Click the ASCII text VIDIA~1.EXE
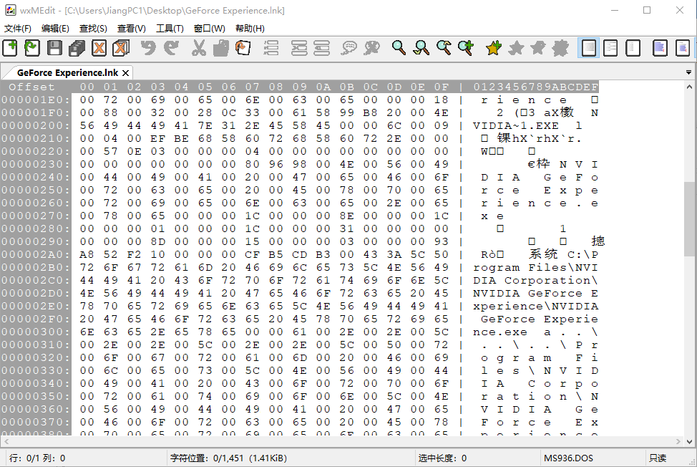This screenshot has height=467, width=697. point(516,125)
